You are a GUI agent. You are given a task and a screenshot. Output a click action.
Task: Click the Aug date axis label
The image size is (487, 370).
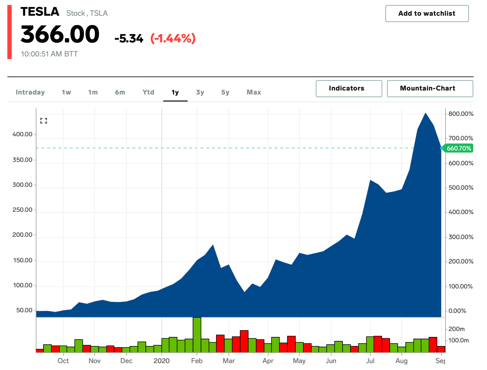pyautogui.click(x=402, y=361)
